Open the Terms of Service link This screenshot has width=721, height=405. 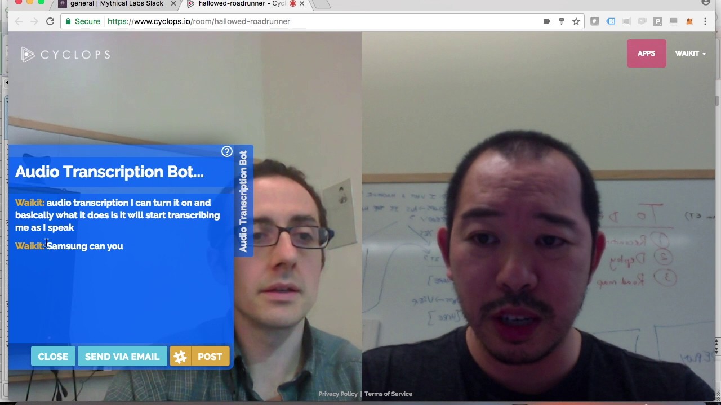point(388,394)
